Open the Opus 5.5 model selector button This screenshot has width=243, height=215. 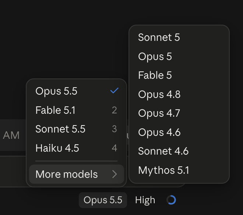click(x=103, y=200)
